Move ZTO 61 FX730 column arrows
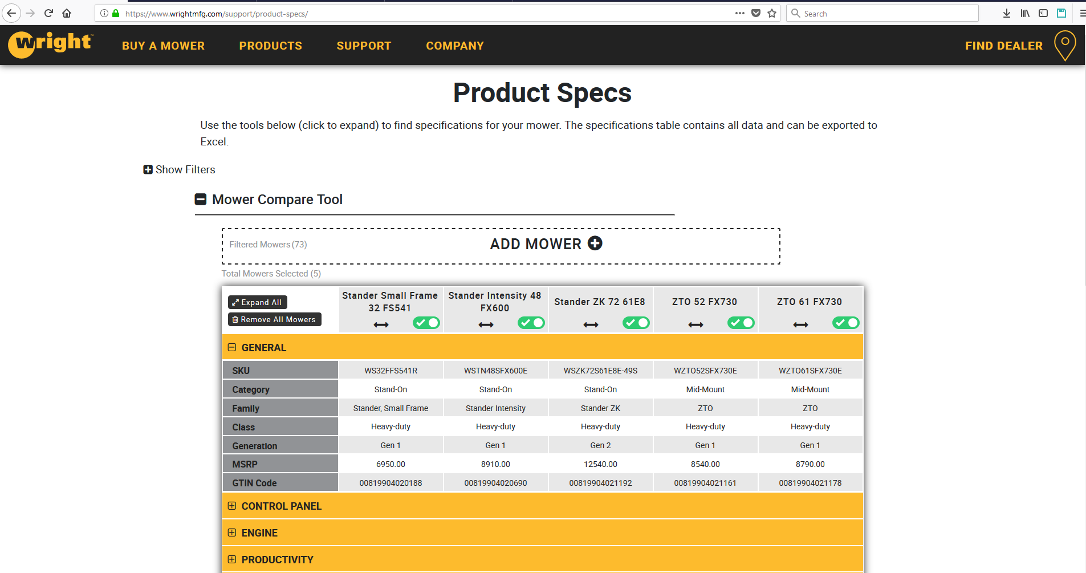Screen dimensions: 1086x573 (801, 324)
